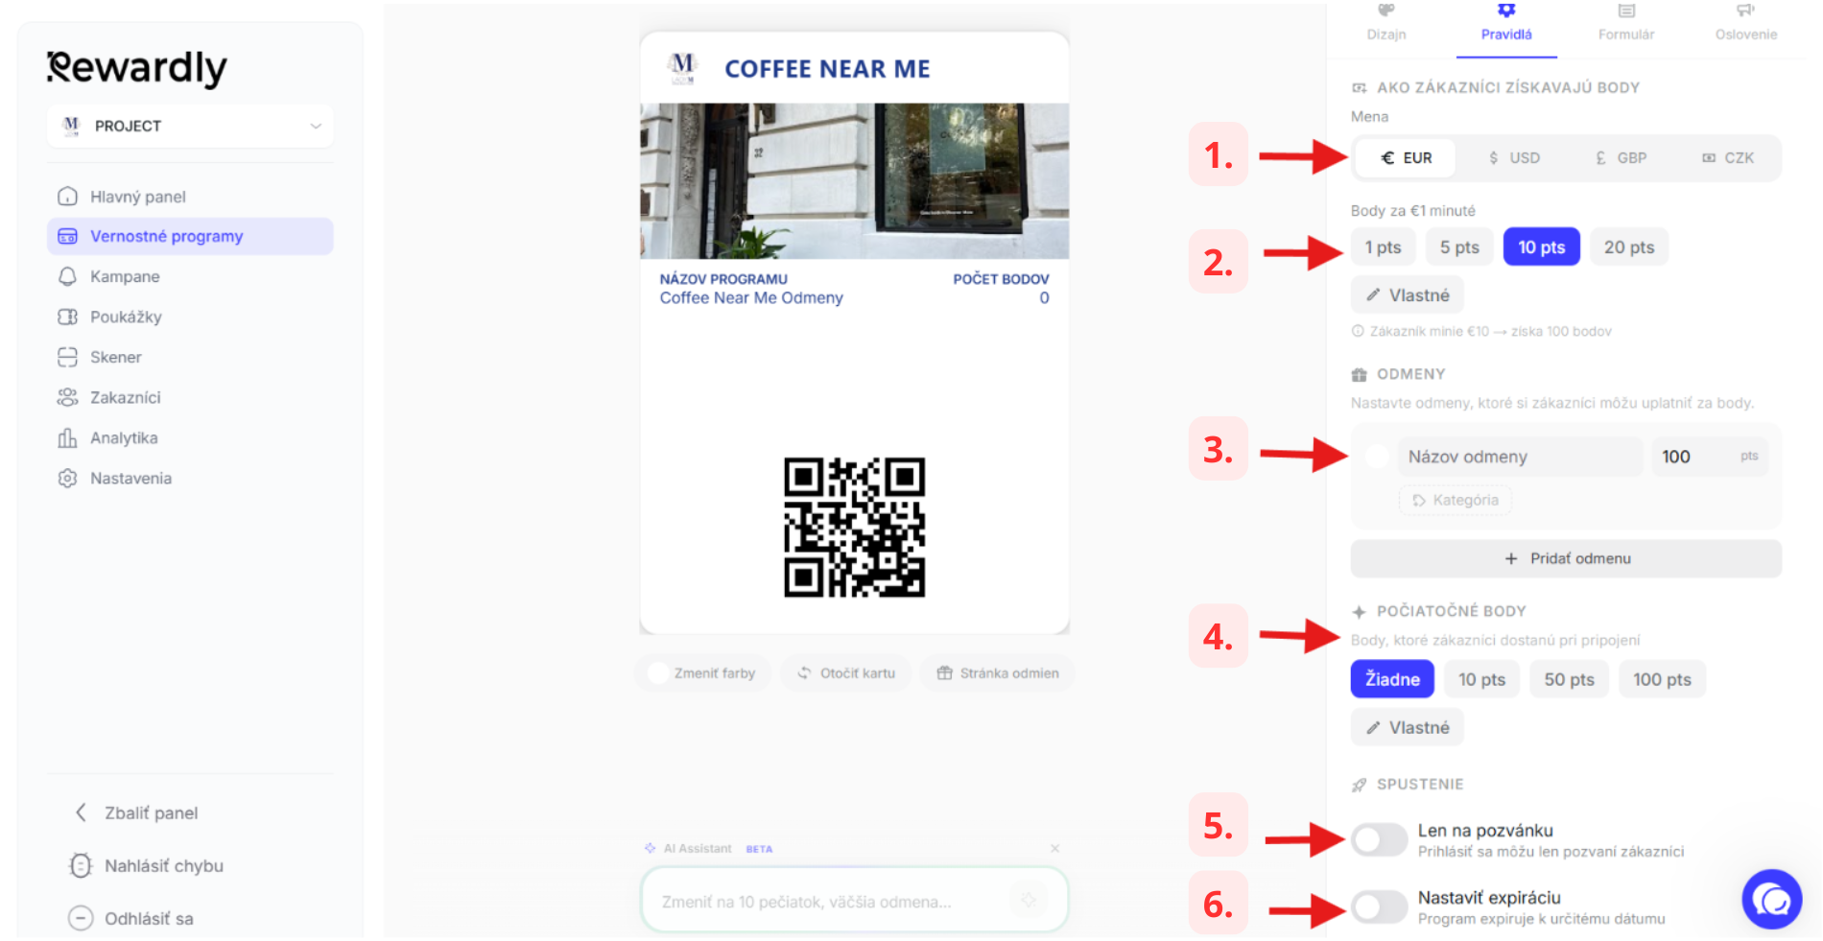Screen dimensions: 1823x941
Task: Click Zmeniť farby button
Action: [x=702, y=673]
